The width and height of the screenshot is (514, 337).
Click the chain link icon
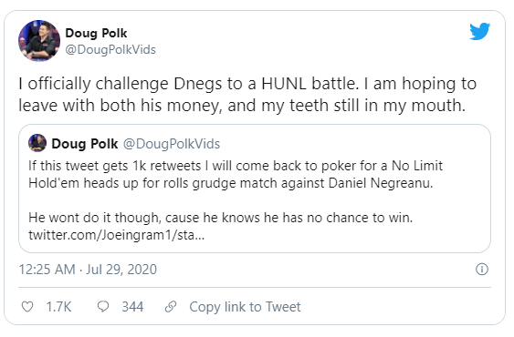(x=171, y=307)
